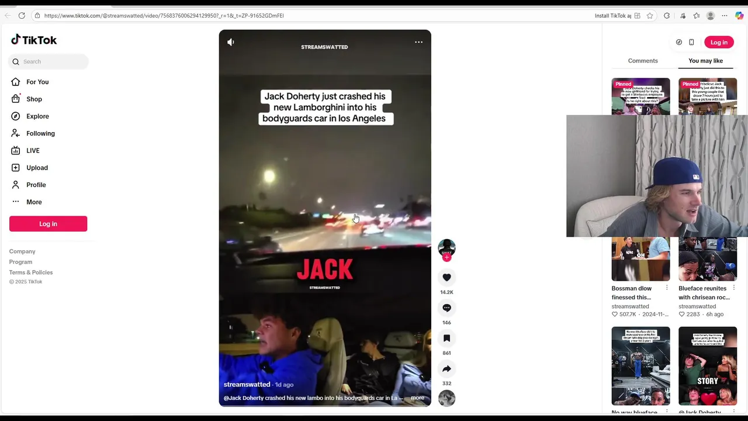Open the three-dot video options menu

[418, 42]
